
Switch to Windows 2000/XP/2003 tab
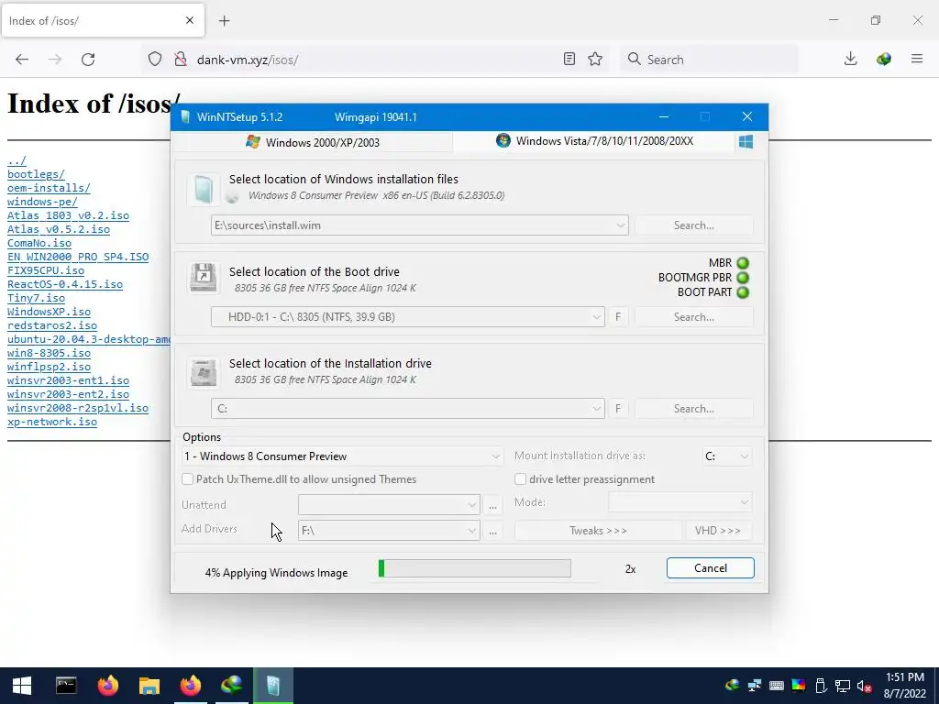tap(313, 142)
